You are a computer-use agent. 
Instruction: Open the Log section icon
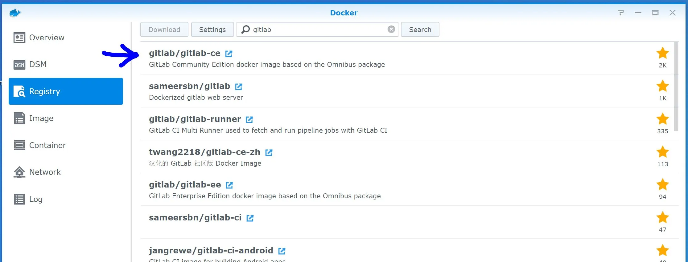19,199
